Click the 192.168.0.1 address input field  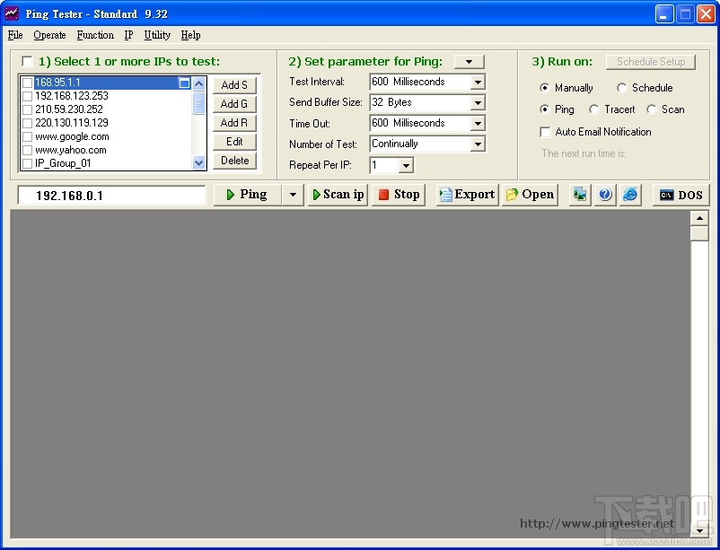point(111,196)
